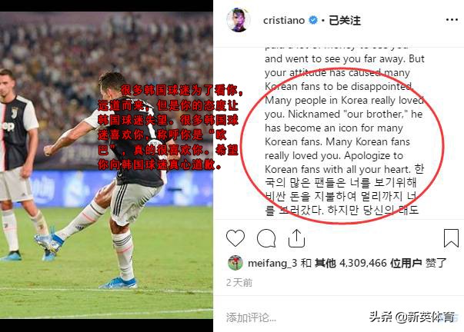Click the 2 天前 post timestamp
Viewport: 464px width, 332px height.
(x=239, y=283)
